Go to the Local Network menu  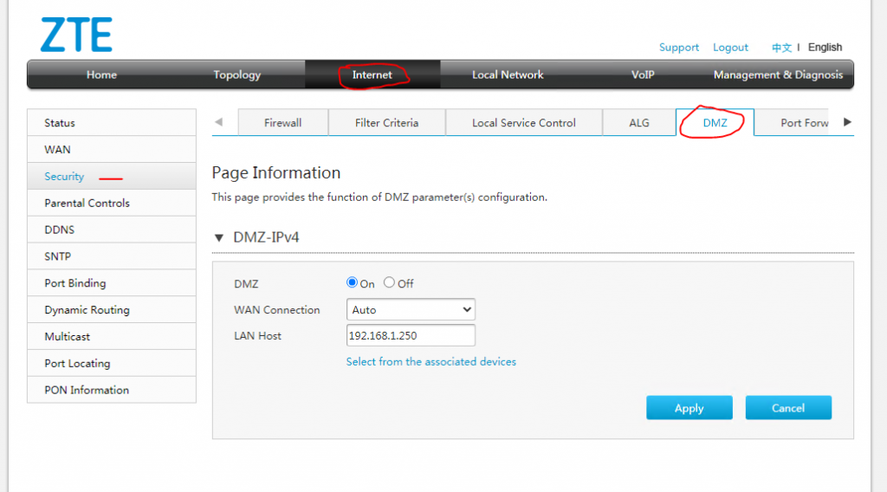(x=508, y=74)
